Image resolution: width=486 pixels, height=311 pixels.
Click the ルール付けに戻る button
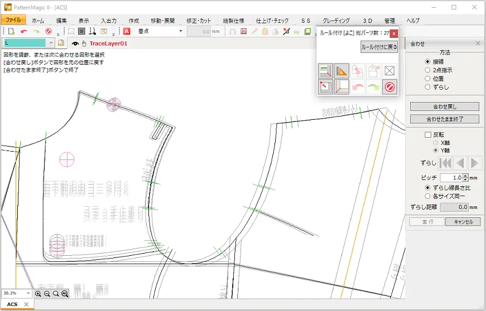point(379,47)
